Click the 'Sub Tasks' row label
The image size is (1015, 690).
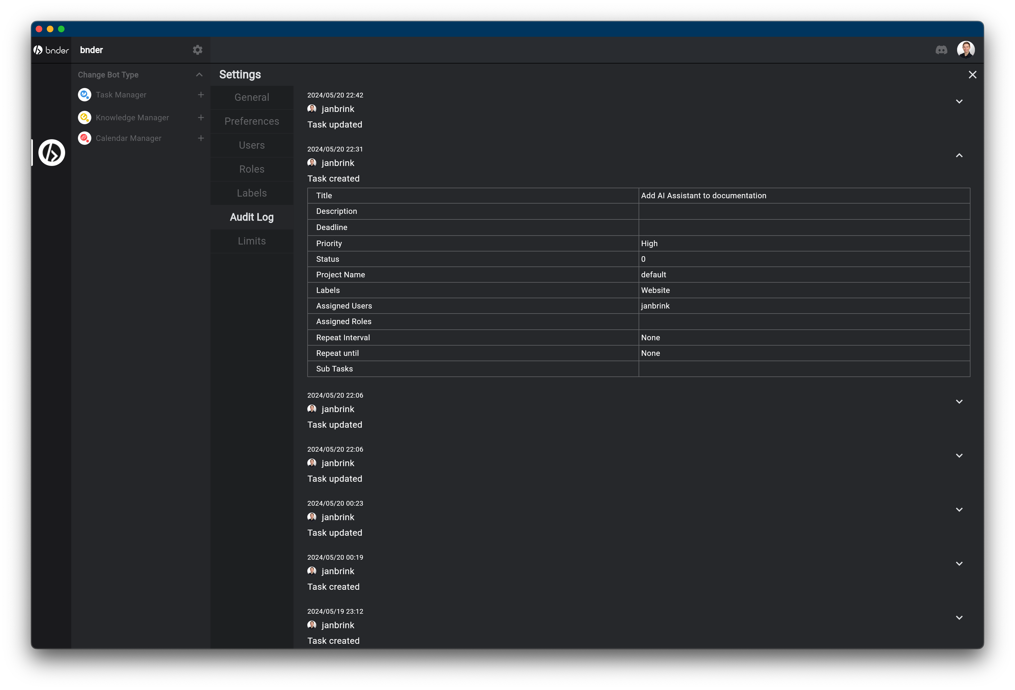(x=335, y=369)
